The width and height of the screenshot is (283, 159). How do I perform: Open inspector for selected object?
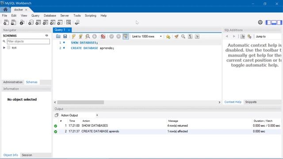pyautogui.click(x=22, y=23)
